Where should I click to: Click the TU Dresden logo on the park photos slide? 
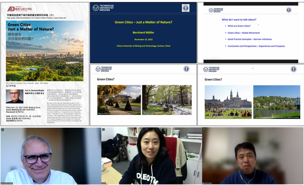[104, 69]
